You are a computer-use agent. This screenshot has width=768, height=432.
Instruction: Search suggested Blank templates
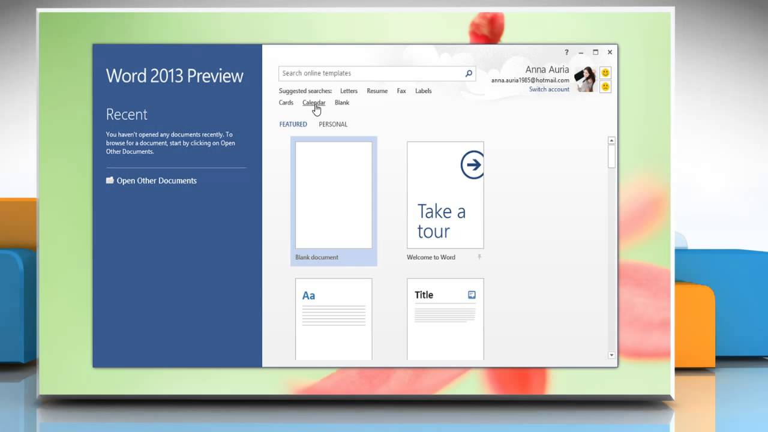[x=342, y=103]
